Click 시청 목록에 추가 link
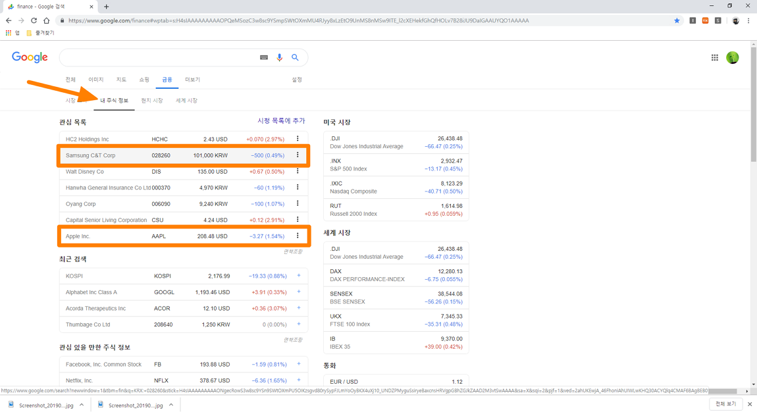This screenshot has height=414, width=757. [x=281, y=120]
